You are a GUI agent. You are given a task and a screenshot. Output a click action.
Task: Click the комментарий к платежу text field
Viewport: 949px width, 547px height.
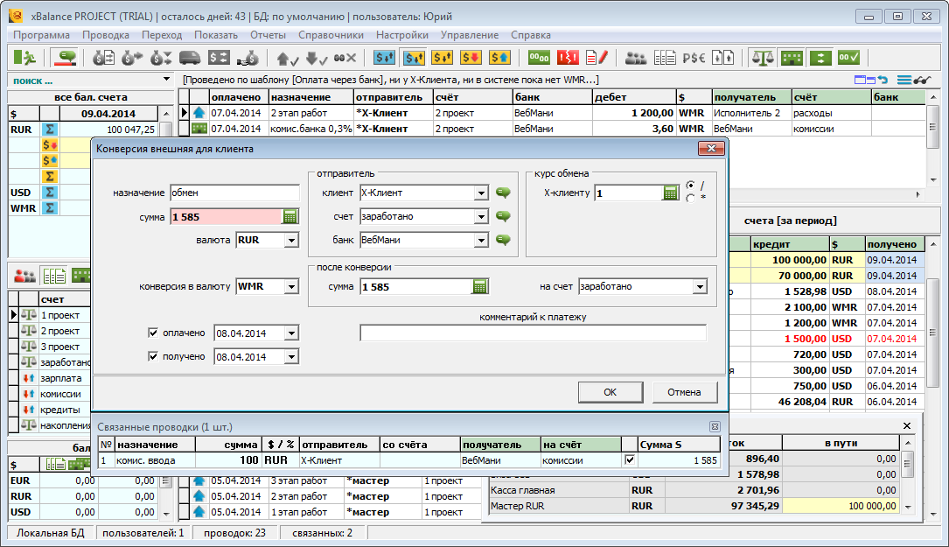[x=533, y=333]
